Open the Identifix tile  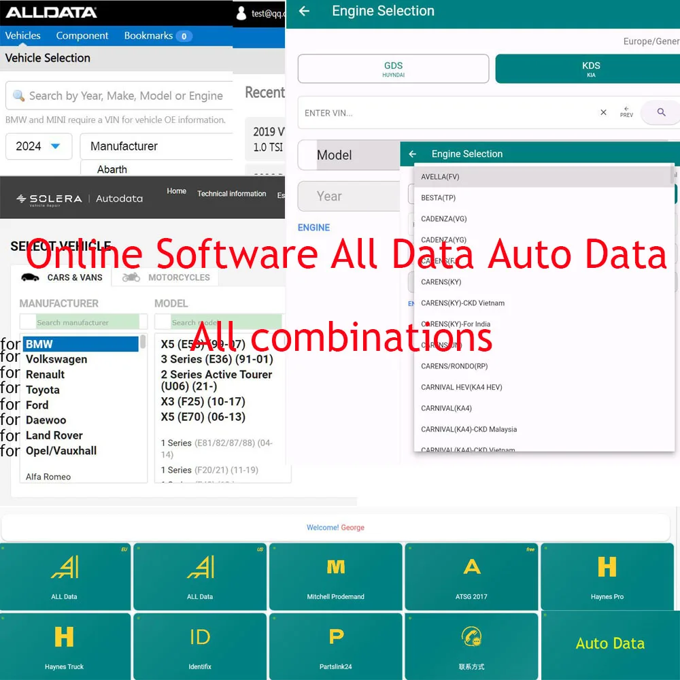click(x=200, y=646)
